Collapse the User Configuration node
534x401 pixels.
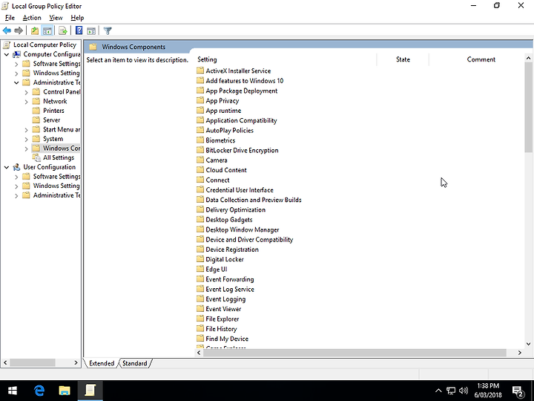point(7,167)
